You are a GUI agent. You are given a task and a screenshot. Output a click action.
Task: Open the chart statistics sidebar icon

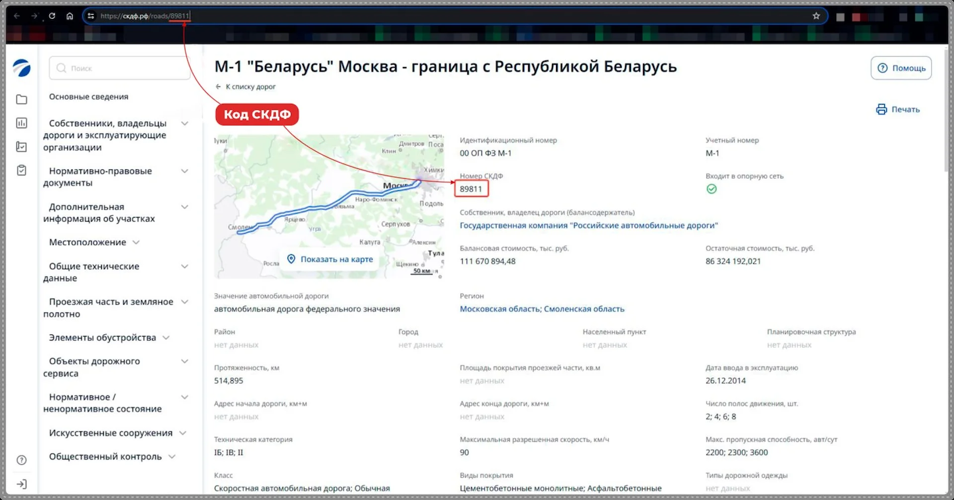(x=21, y=123)
